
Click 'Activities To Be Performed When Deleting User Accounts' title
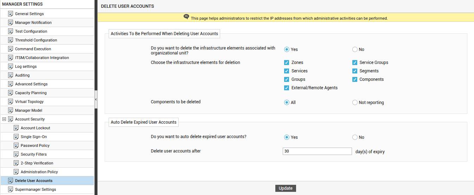164,34
